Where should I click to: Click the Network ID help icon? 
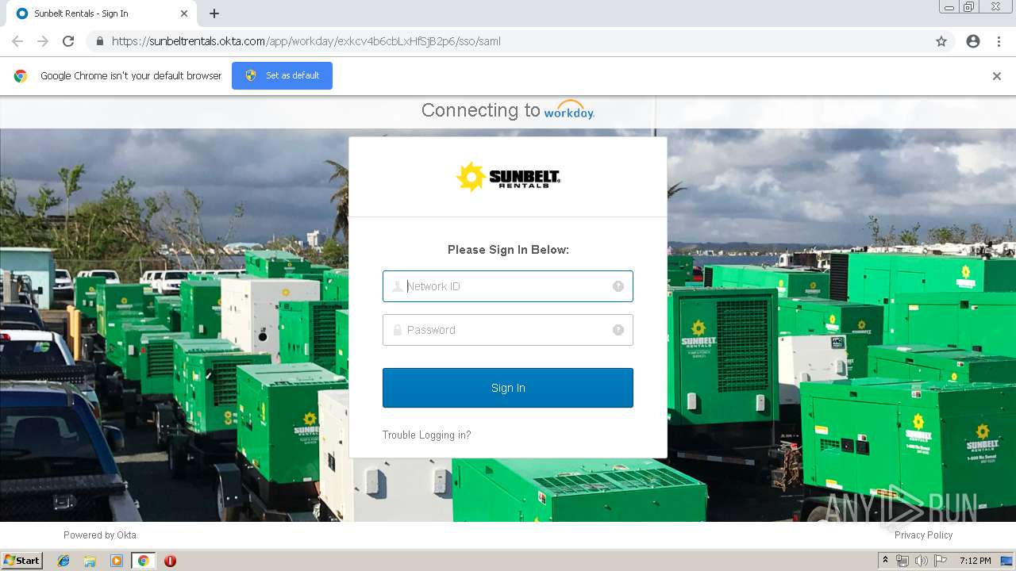618,286
